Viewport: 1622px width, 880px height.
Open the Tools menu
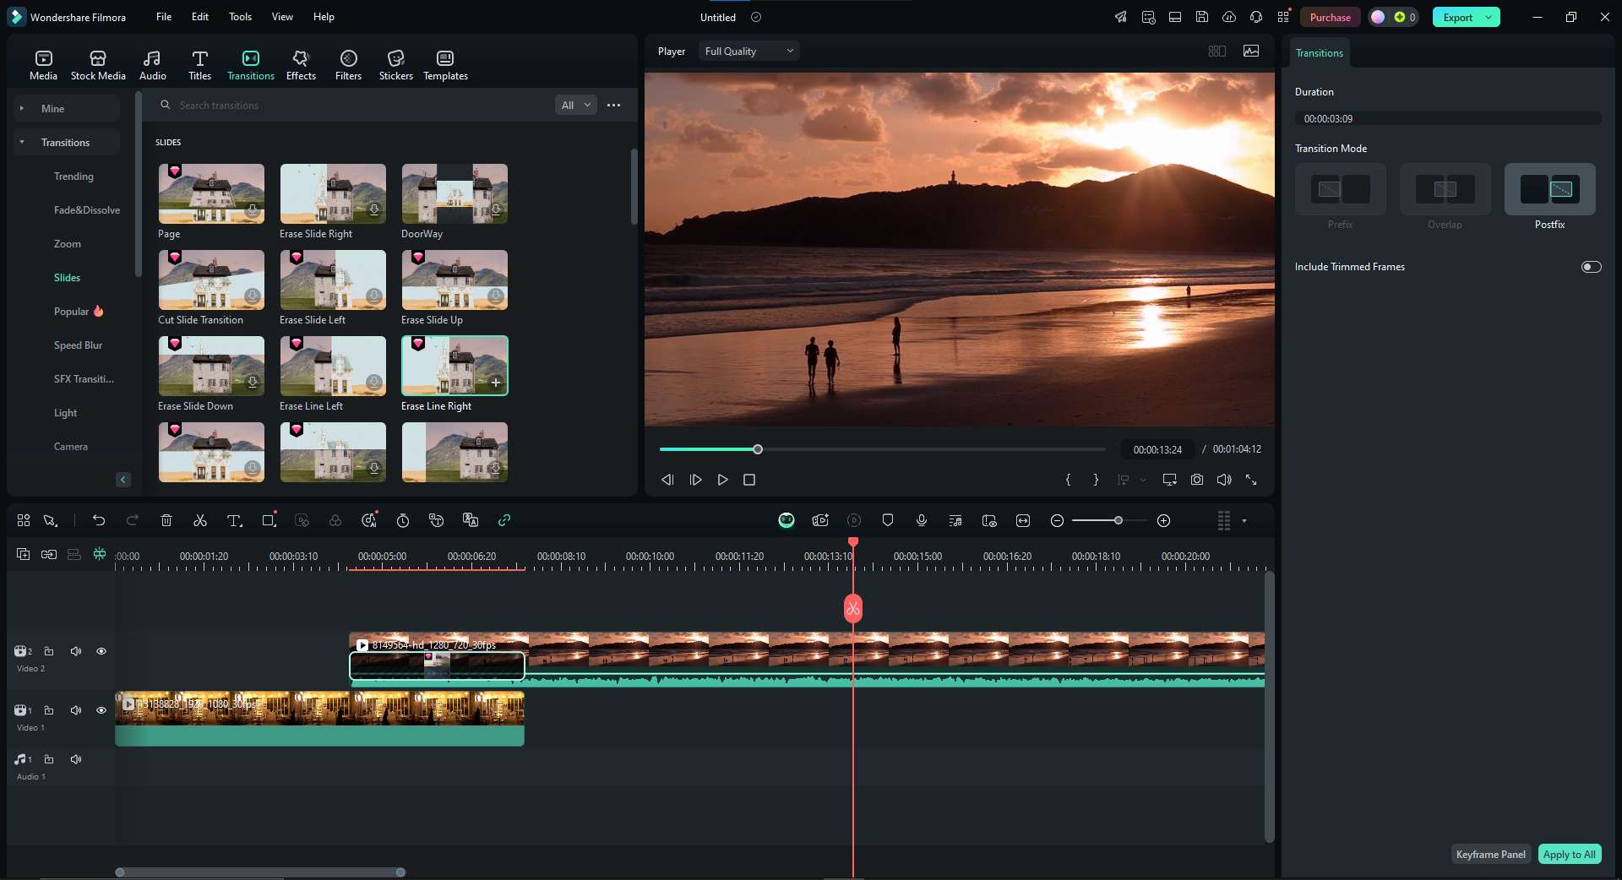coord(240,17)
